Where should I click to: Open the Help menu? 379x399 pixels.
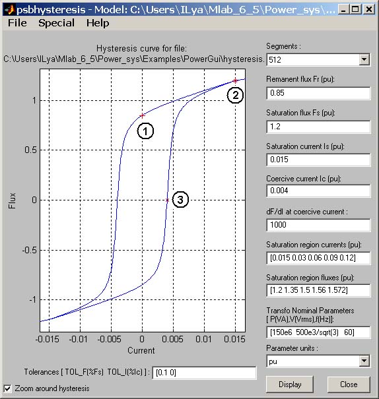pyautogui.click(x=98, y=23)
